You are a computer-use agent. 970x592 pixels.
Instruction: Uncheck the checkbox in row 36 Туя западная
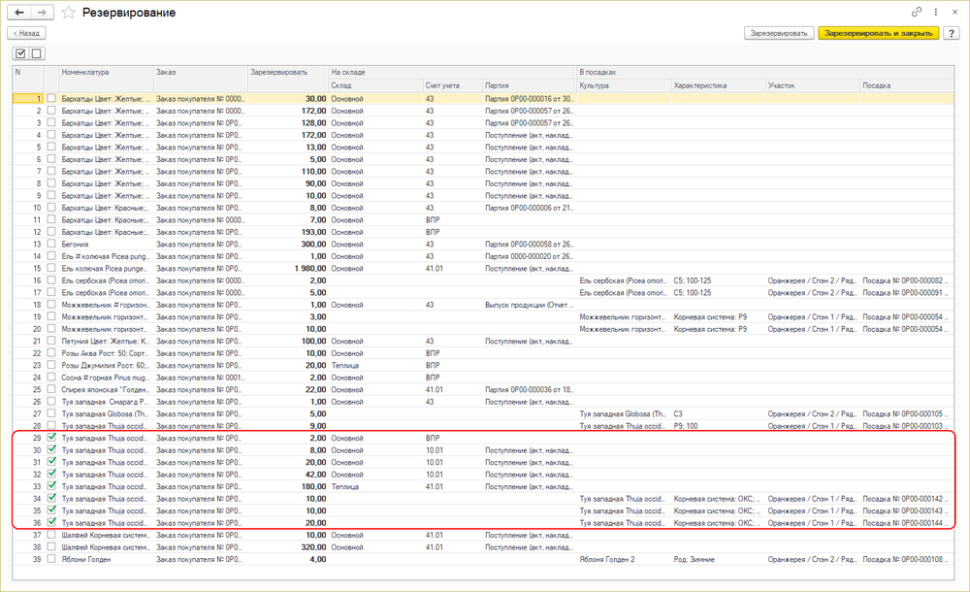tap(51, 523)
